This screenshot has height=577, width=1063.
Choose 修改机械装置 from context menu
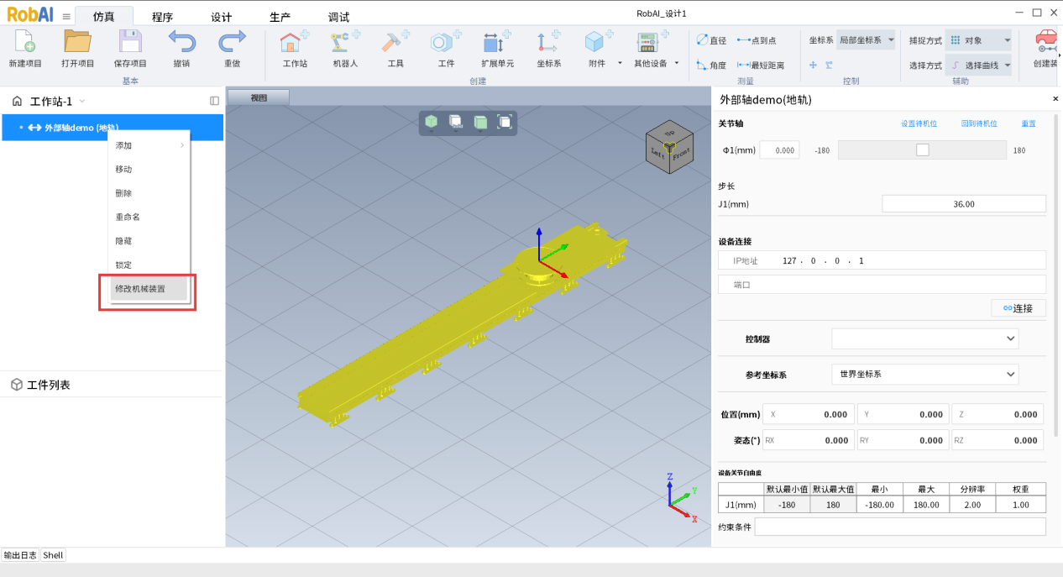pos(149,289)
